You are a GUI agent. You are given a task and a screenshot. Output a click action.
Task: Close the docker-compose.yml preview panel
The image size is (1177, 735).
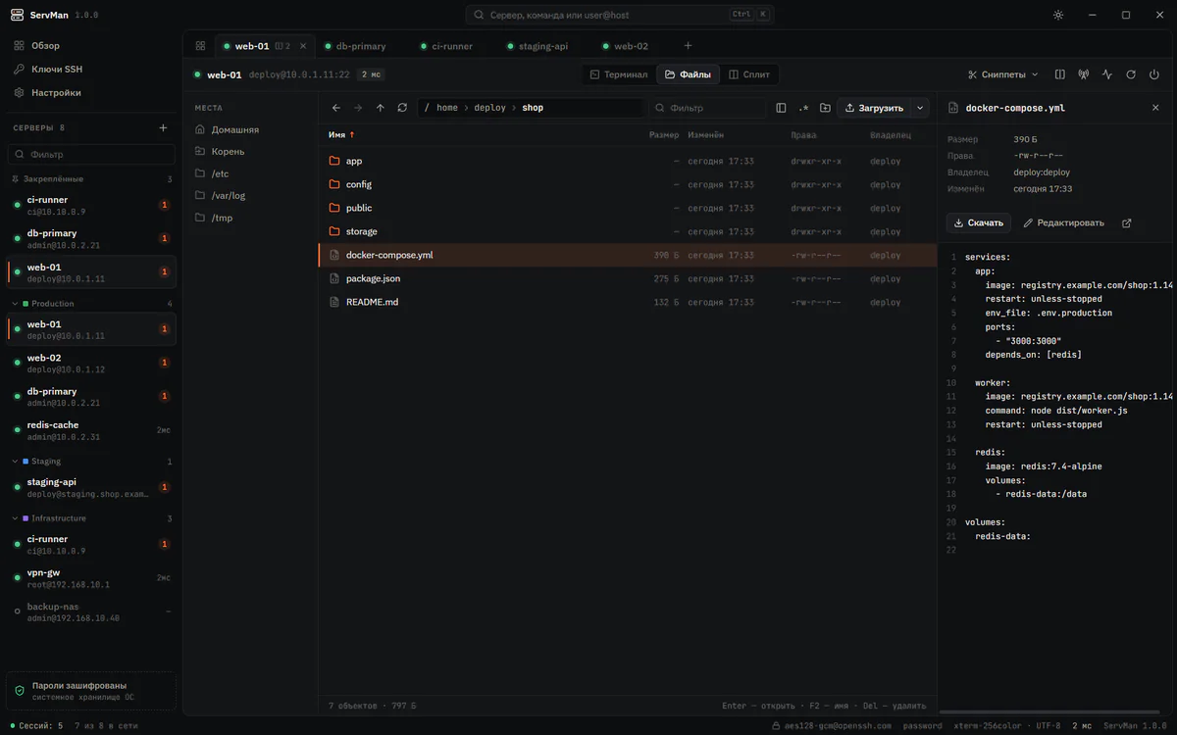pos(1155,108)
